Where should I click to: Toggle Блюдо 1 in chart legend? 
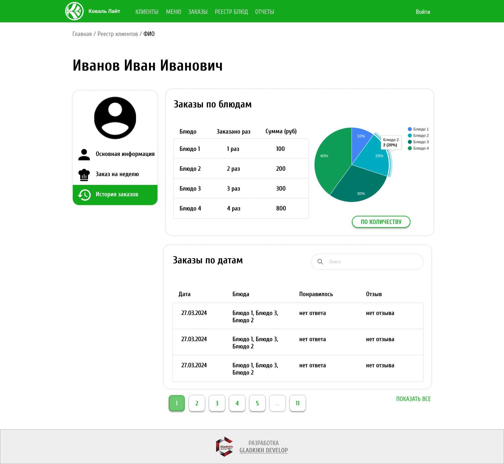418,129
